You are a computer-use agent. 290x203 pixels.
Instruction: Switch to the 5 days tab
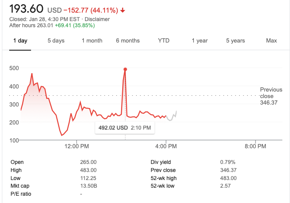coord(56,41)
